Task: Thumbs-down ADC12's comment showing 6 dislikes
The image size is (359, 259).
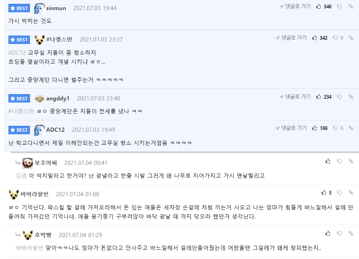Action: pyautogui.click(x=335, y=128)
